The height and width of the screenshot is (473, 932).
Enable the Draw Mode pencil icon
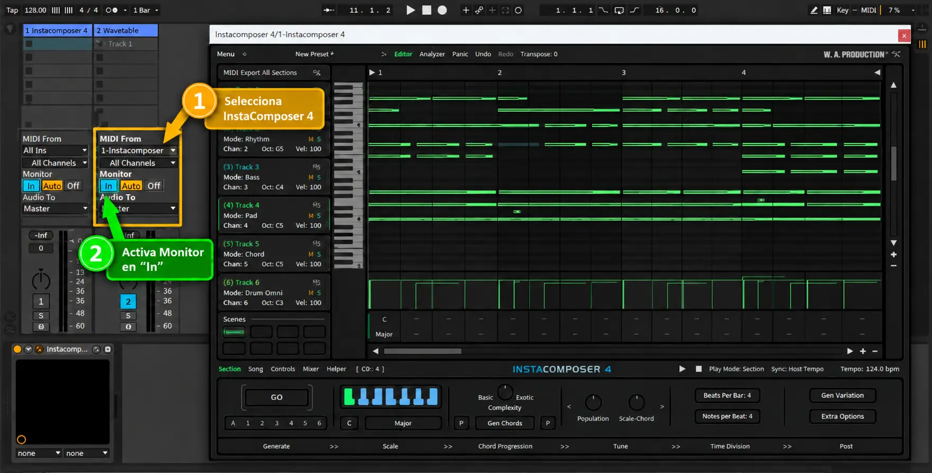[x=814, y=10]
